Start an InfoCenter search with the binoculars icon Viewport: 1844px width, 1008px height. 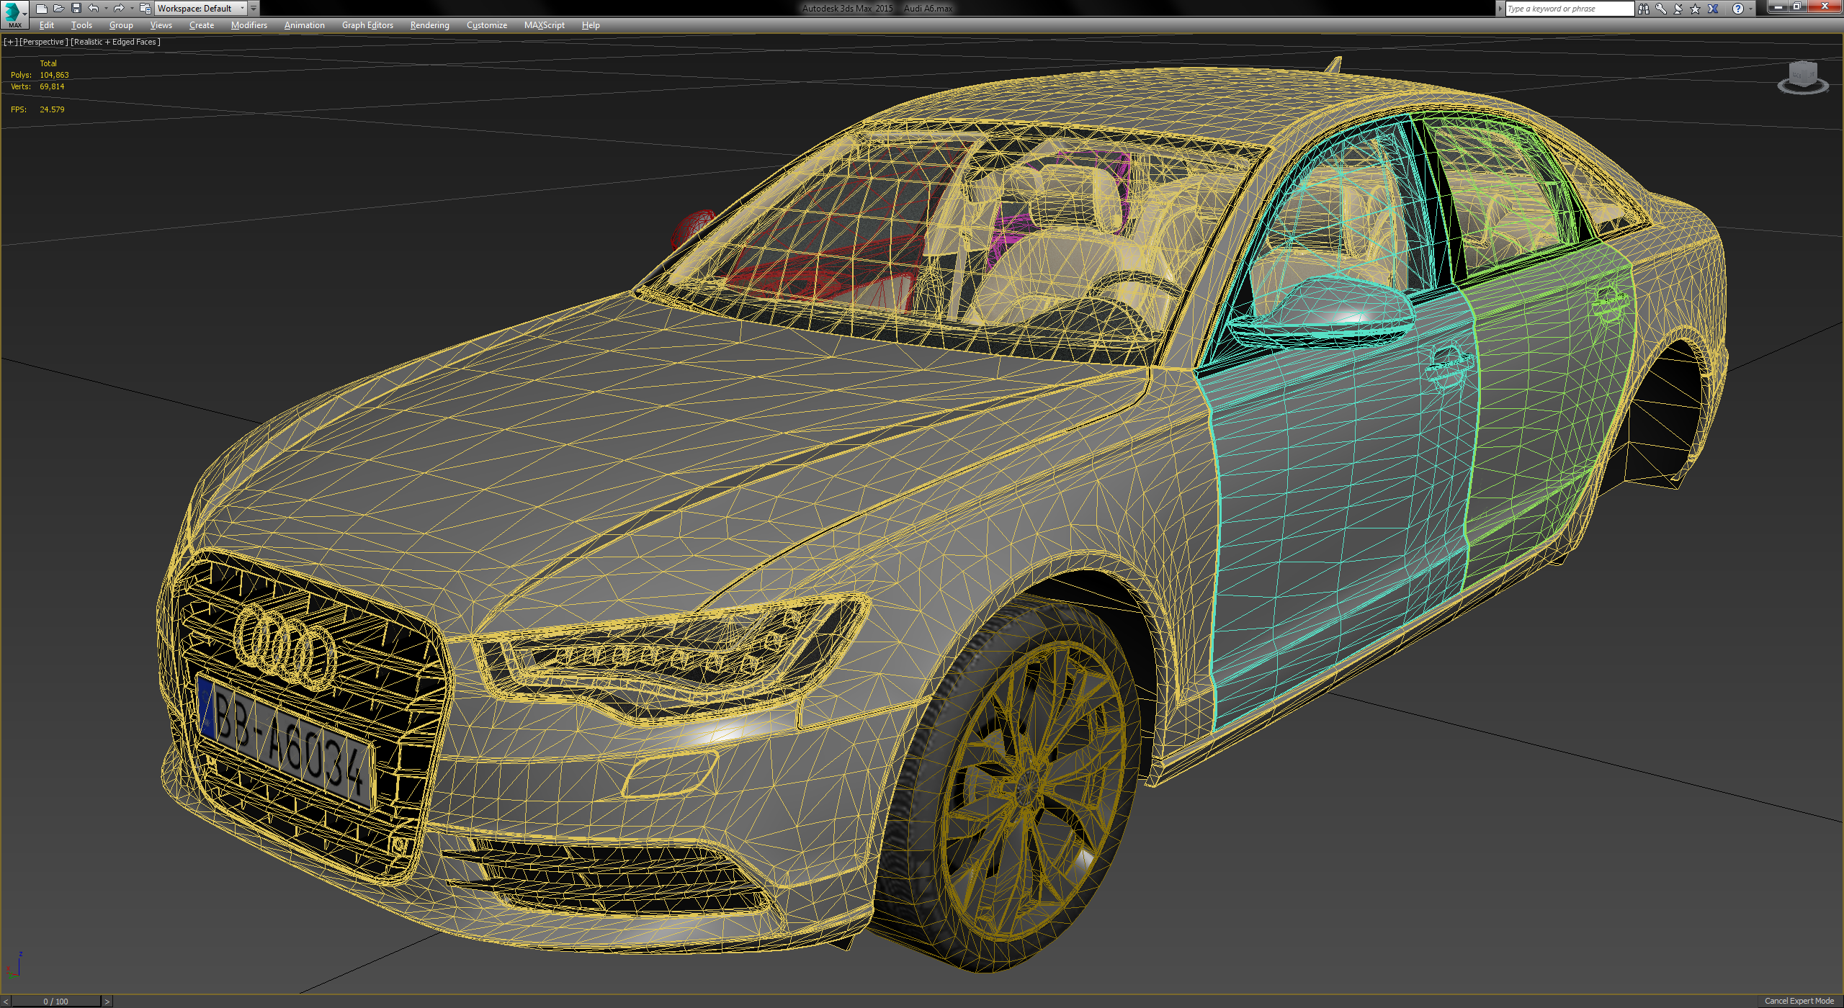(1644, 9)
